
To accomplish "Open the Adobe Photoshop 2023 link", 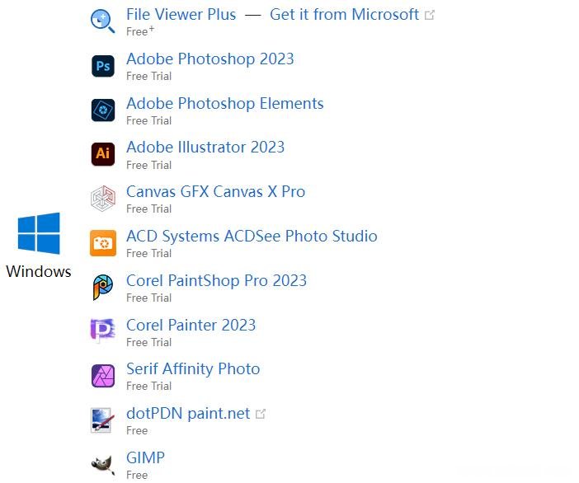I will [x=210, y=59].
